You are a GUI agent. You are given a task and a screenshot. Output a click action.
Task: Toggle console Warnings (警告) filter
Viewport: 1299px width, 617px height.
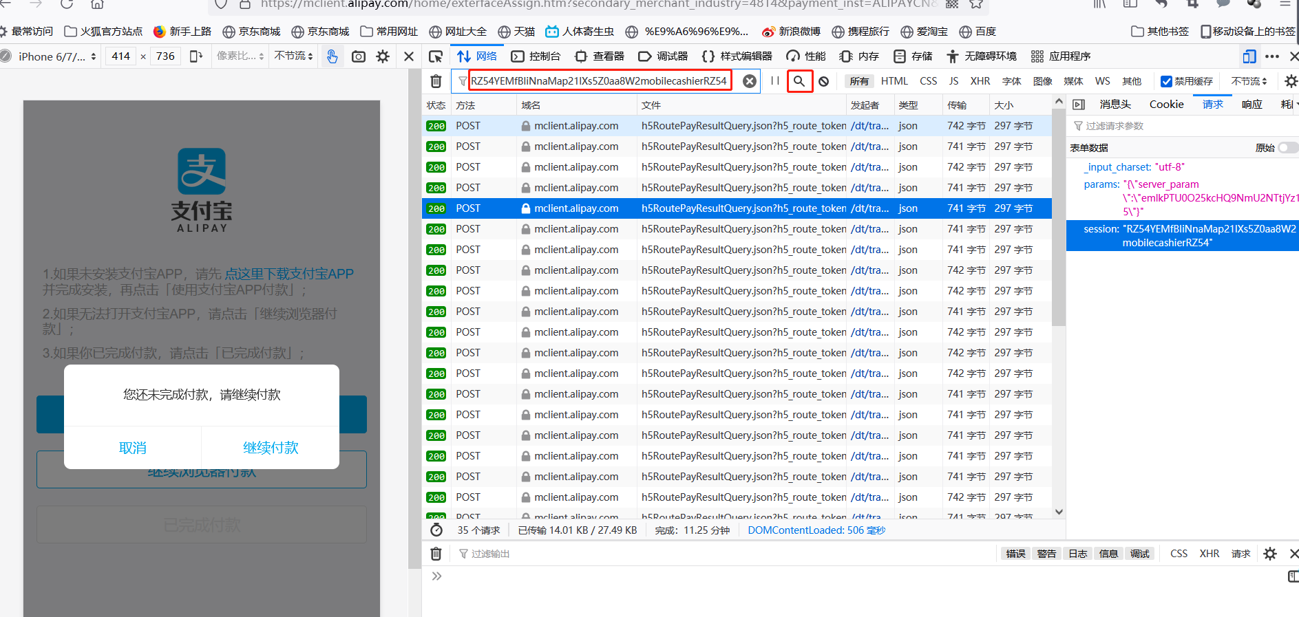pyautogui.click(x=1046, y=554)
